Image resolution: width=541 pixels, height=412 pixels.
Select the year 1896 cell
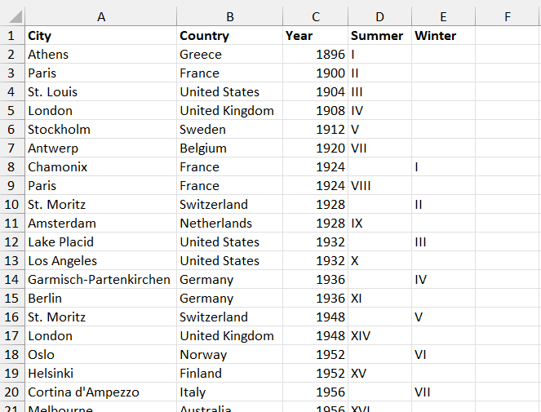[x=315, y=55]
